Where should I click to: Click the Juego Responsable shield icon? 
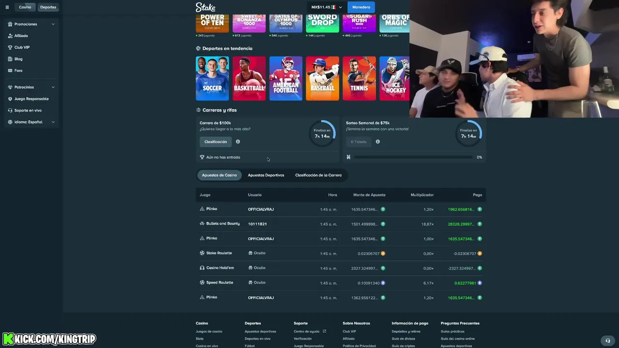click(x=10, y=99)
